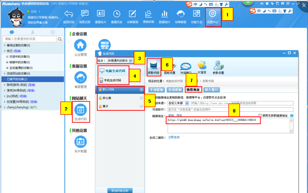Click the gear icon beside 默认代码
Image resolution: width=308 pixels, height=193 pixels.
click(141, 90)
